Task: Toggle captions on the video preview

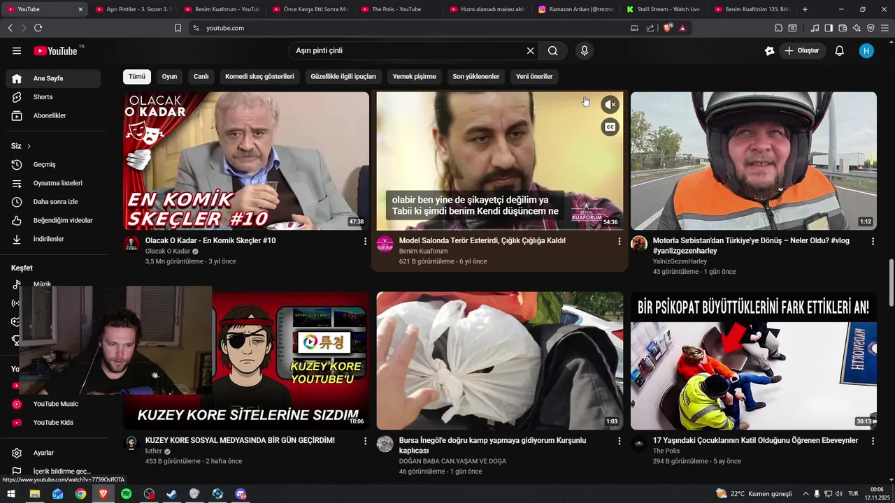Action: [x=610, y=127]
